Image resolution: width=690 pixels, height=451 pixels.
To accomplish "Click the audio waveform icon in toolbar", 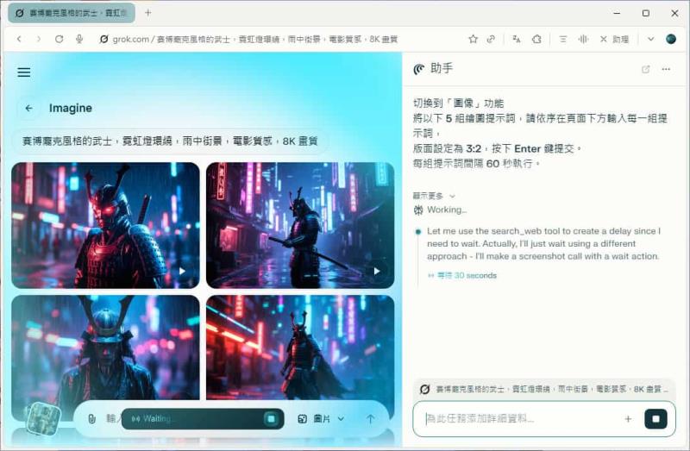I will [583, 39].
